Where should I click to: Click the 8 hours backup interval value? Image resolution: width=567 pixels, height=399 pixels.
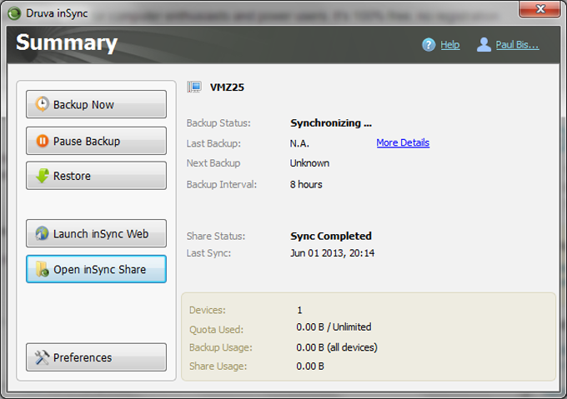tap(306, 185)
